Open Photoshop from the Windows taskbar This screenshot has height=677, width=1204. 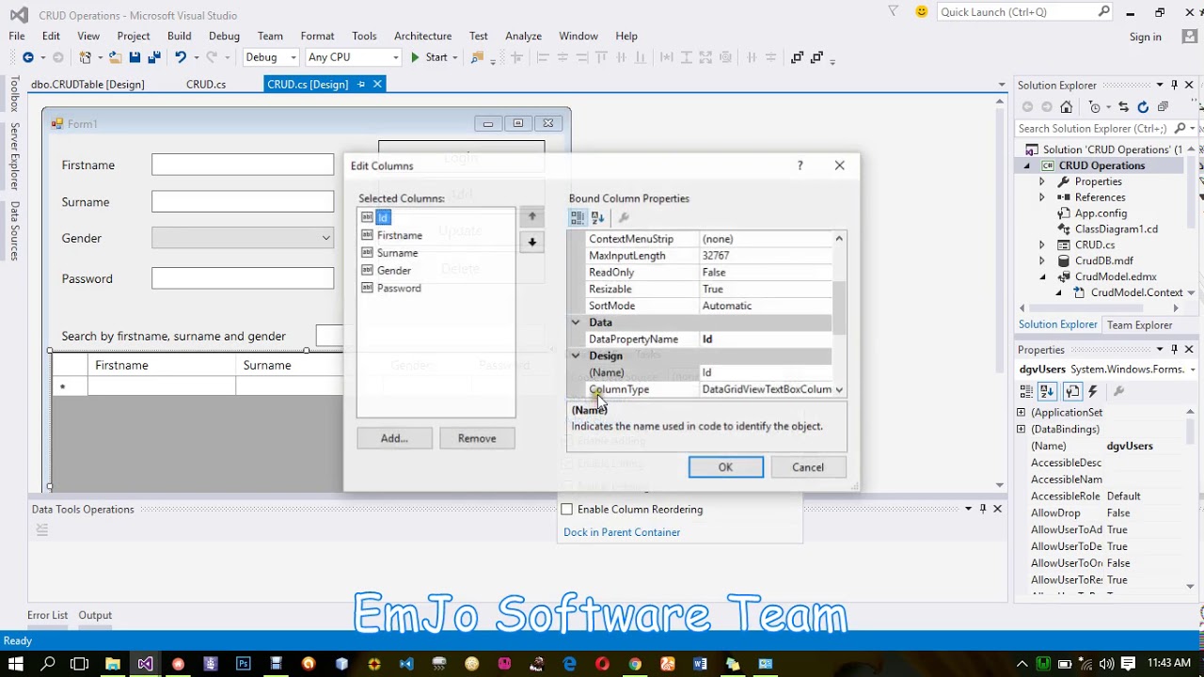tap(243, 664)
